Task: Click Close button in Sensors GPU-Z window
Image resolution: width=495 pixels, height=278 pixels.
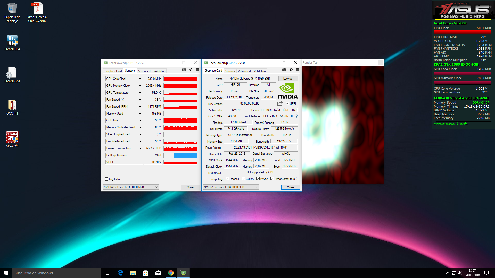Action: pos(190,187)
